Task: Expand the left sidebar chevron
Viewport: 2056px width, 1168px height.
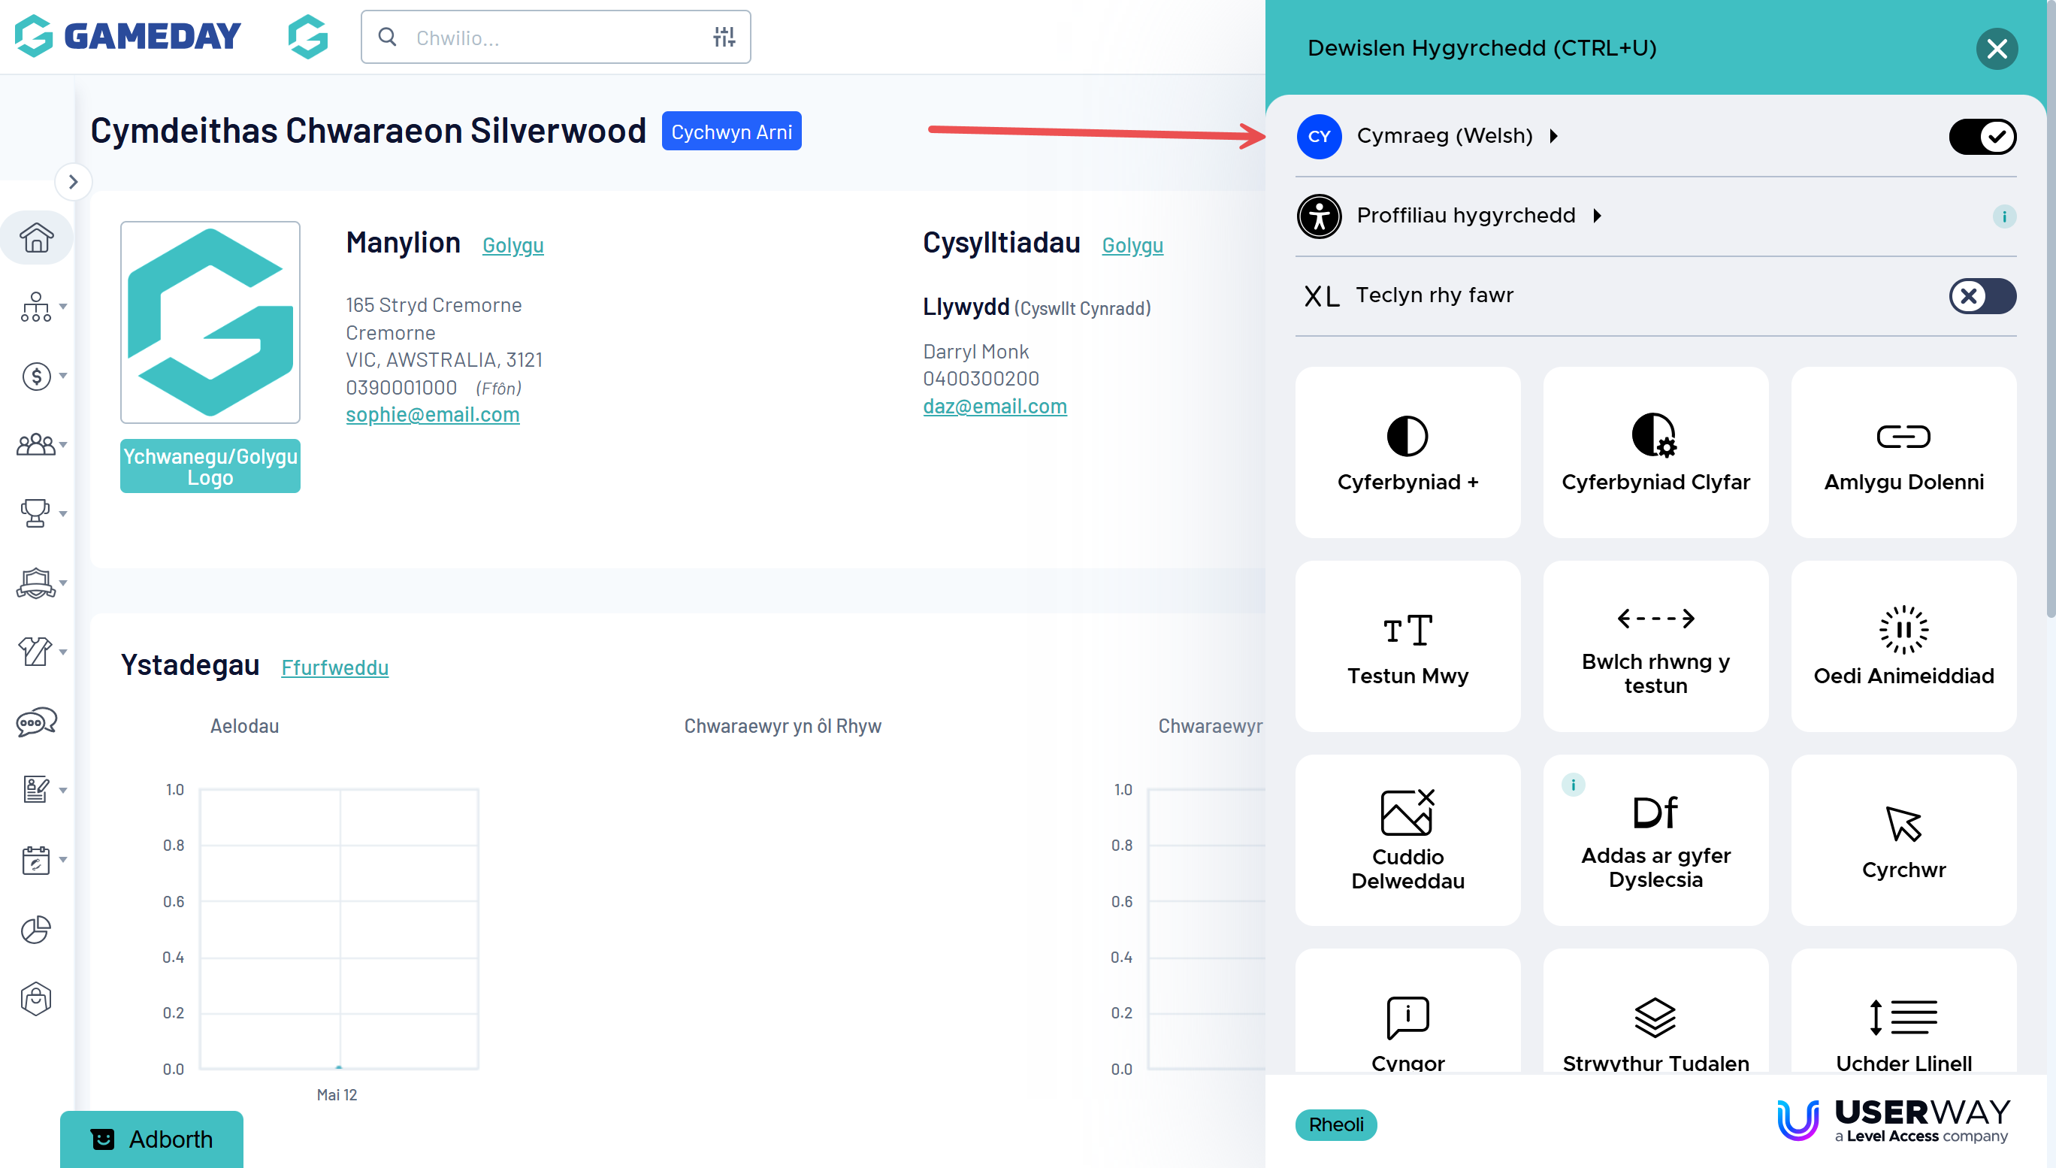Action: (x=73, y=182)
